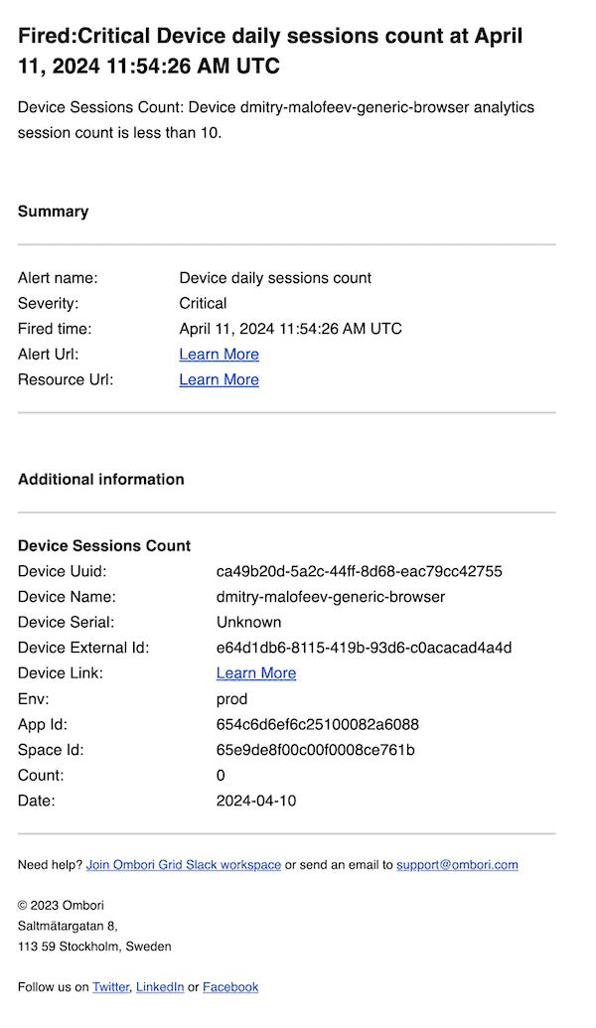Click the device name dmitry-malofeev-generic-browser value

click(331, 597)
